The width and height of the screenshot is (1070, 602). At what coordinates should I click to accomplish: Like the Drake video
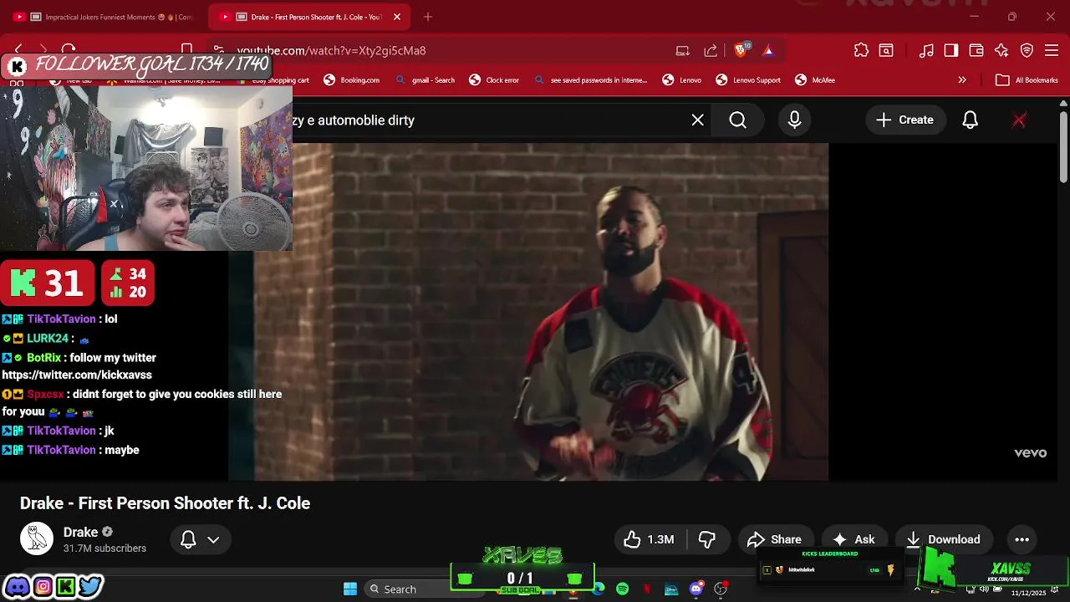tap(650, 539)
